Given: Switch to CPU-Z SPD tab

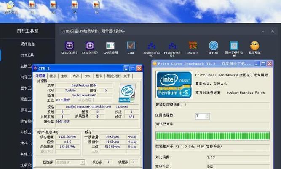Looking at the screenshot, I should click(87, 76).
